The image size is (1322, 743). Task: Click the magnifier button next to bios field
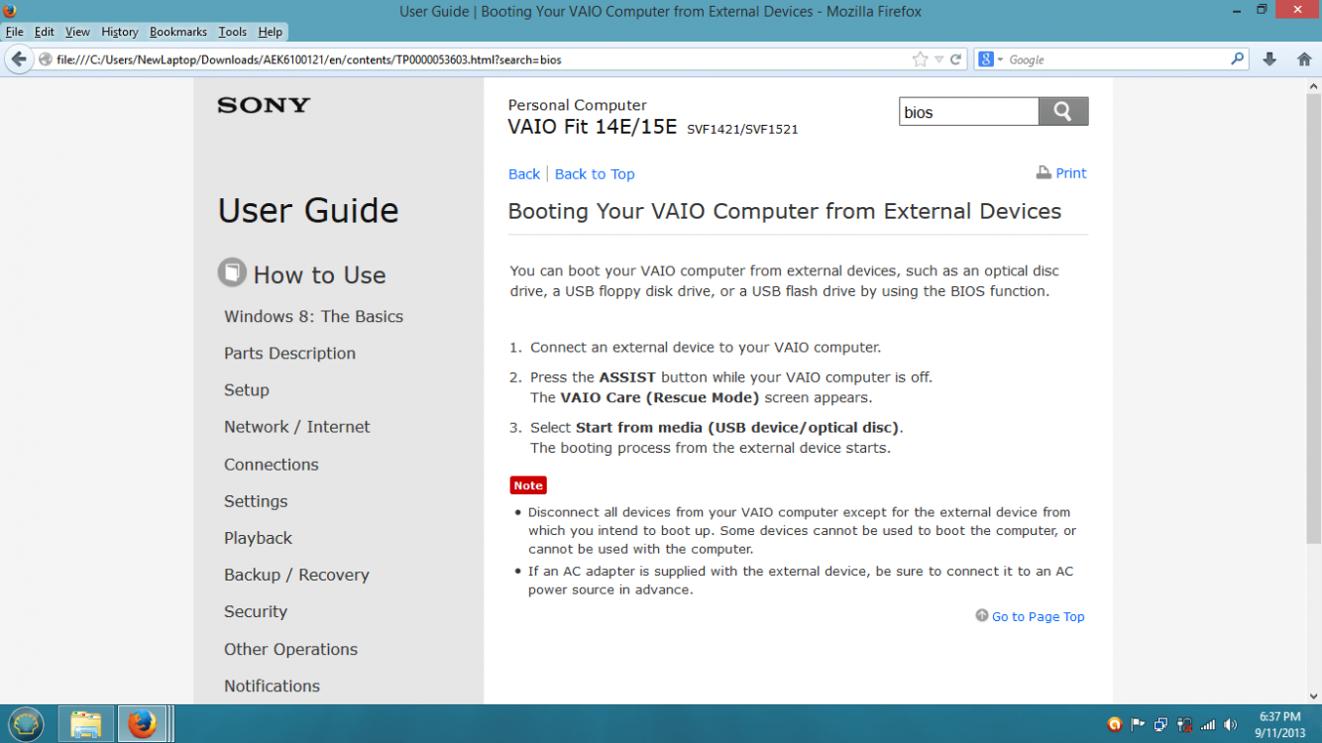1063,112
